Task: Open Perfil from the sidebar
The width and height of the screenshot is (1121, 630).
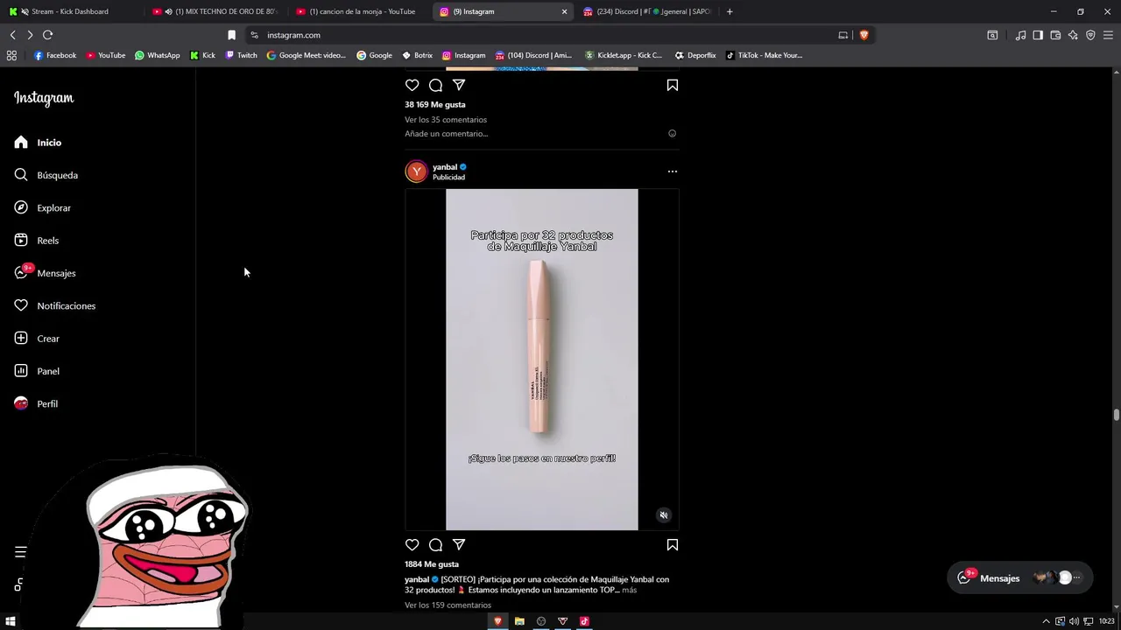Action: [36, 404]
